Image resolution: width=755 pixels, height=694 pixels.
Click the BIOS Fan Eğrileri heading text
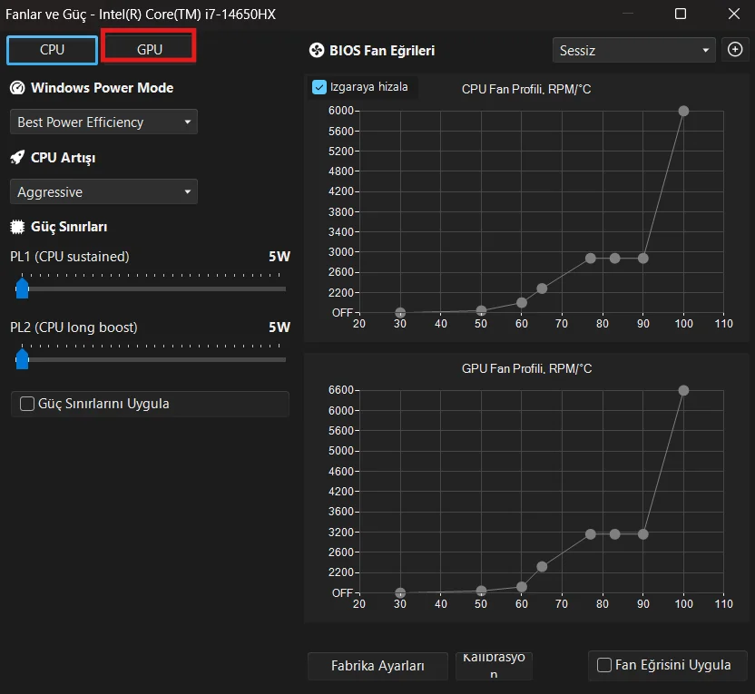click(382, 51)
